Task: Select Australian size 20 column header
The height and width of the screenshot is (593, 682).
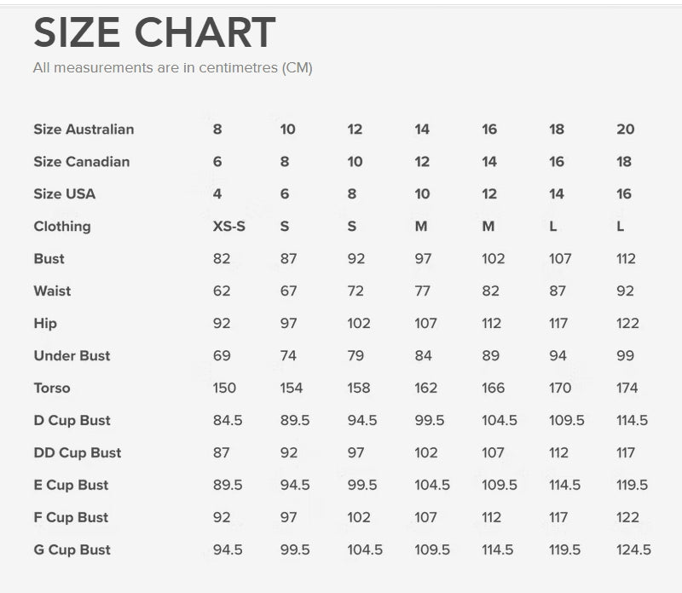Action: click(625, 130)
